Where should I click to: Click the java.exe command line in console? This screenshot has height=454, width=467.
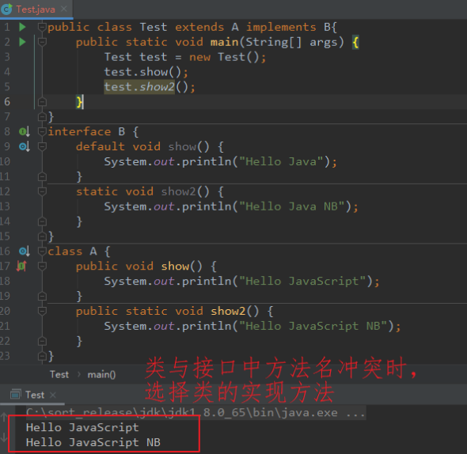click(x=196, y=413)
